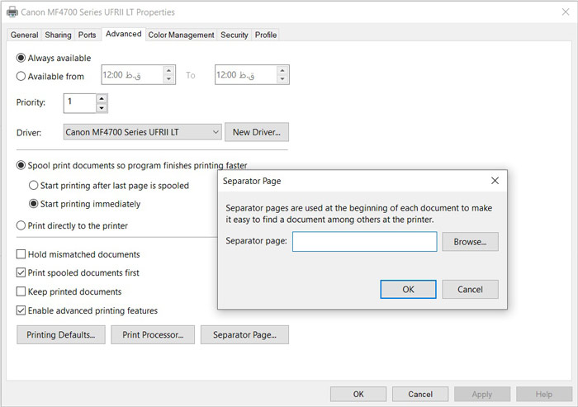Decrease the To end time with down arrow
The width and height of the screenshot is (578, 407).
click(282, 79)
